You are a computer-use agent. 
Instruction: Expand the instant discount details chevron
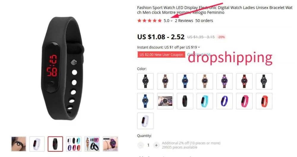(x=199, y=47)
